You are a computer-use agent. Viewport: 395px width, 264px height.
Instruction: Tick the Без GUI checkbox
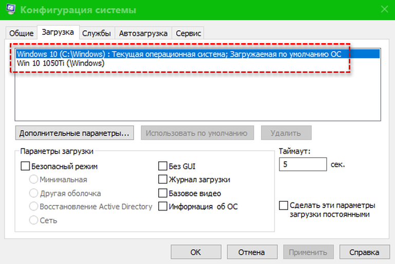point(163,166)
